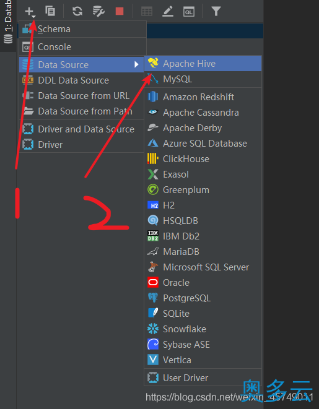Choose Exasol data source
Image resolution: width=319 pixels, height=409 pixels.
pos(203,174)
